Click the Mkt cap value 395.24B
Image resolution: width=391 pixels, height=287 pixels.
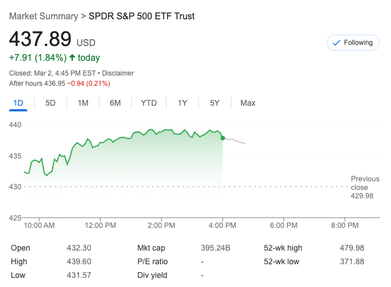tap(215, 248)
